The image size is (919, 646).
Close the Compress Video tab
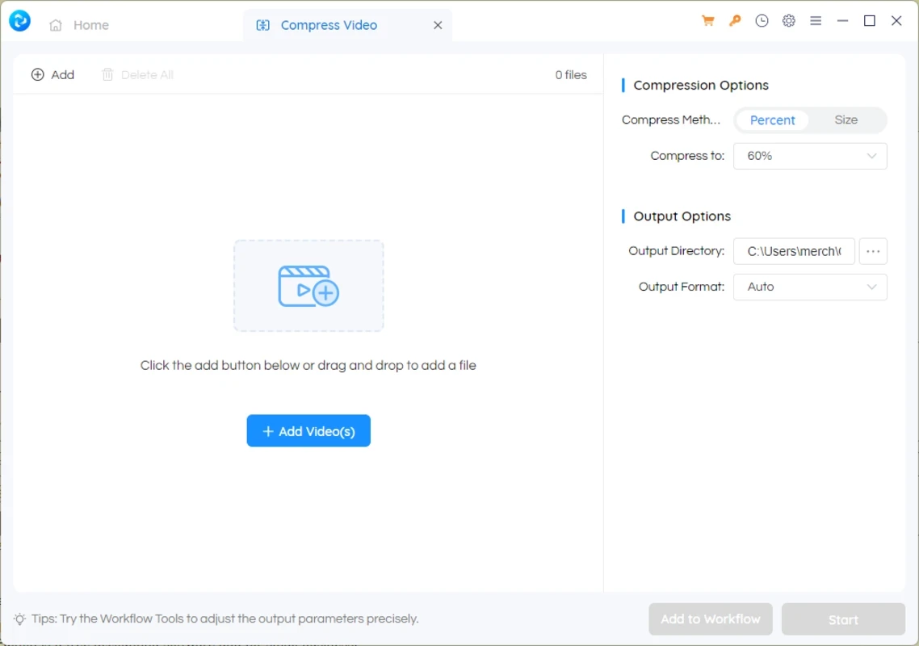(x=438, y=25)
